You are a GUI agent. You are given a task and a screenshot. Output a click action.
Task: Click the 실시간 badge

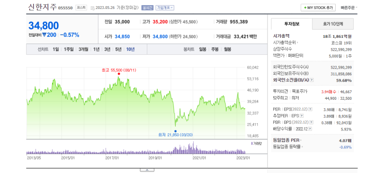tap(147, 8)
